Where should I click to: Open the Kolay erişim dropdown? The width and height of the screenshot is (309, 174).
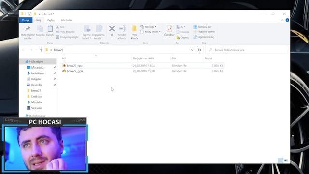151,32
